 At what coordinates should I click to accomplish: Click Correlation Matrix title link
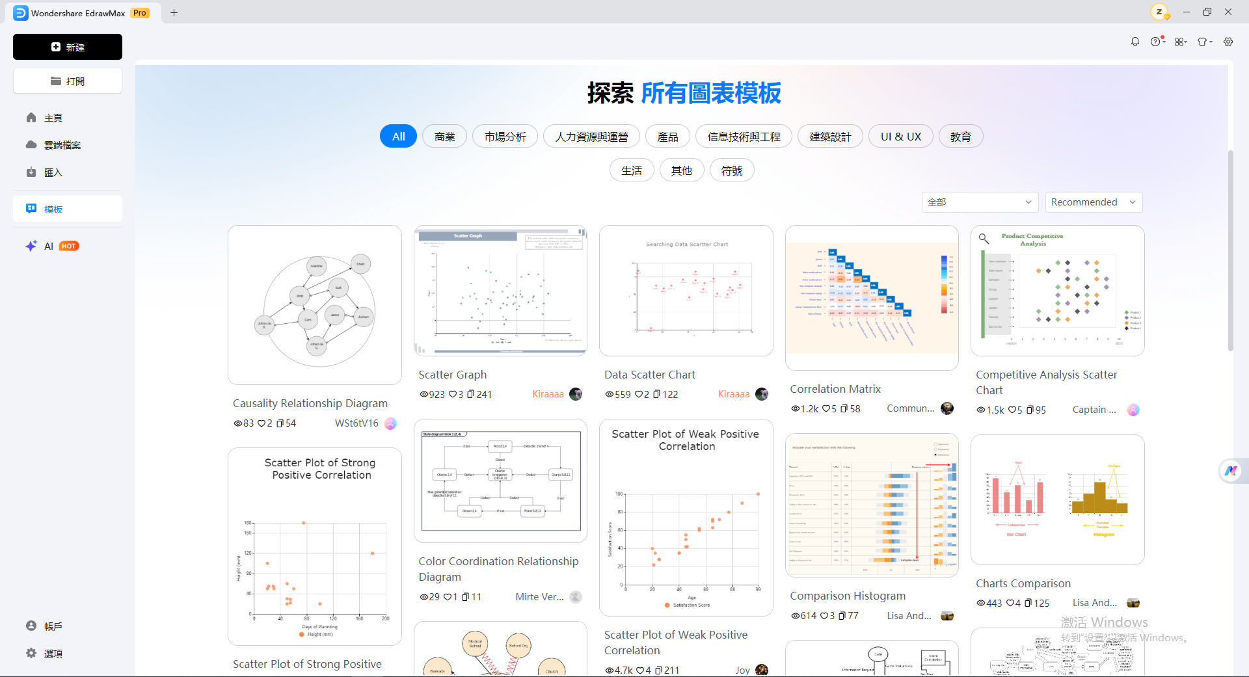(x=835, y=389)
